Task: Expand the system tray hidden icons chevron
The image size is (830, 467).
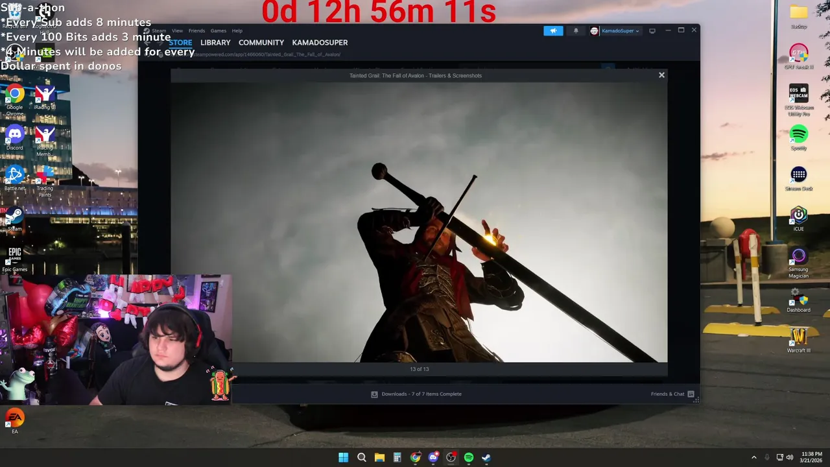Action: pos(753,457)
